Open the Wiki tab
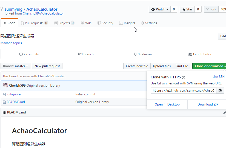226x148 pixels. (x=86, y=23)
